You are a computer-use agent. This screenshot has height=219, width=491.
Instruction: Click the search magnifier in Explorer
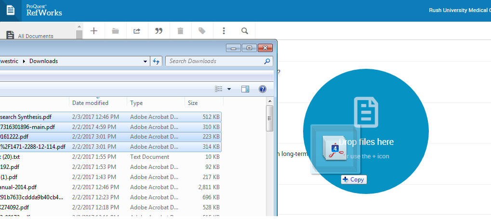point(267,61)
